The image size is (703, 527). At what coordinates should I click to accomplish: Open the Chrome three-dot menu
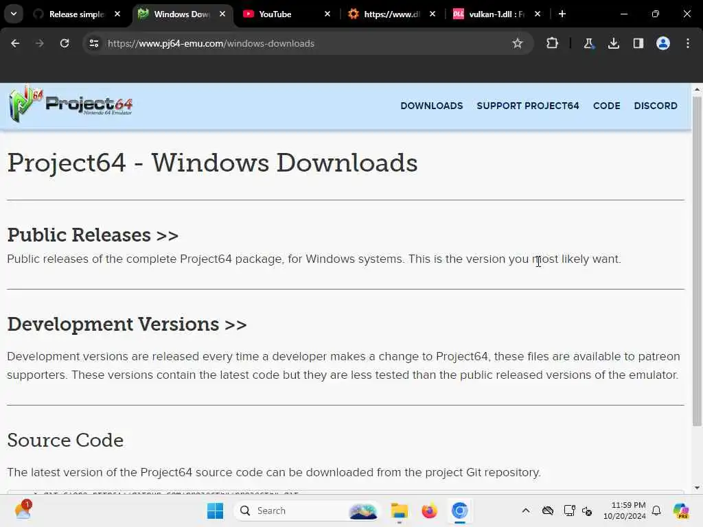(688, 43)
